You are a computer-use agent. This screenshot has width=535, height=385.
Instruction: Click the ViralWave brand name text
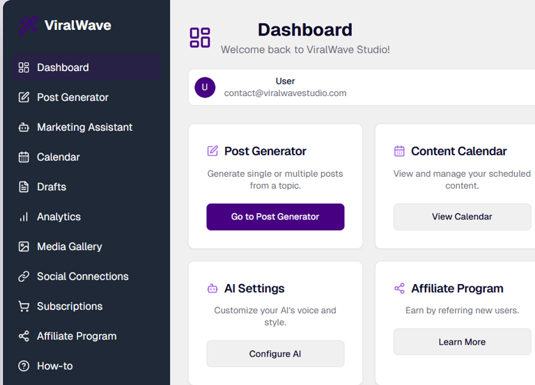tap(78, 25)
